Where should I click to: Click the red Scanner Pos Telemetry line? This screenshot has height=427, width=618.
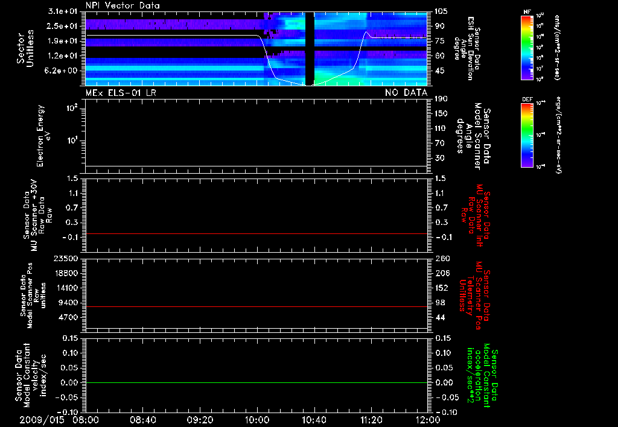click(x=256, y=306)
